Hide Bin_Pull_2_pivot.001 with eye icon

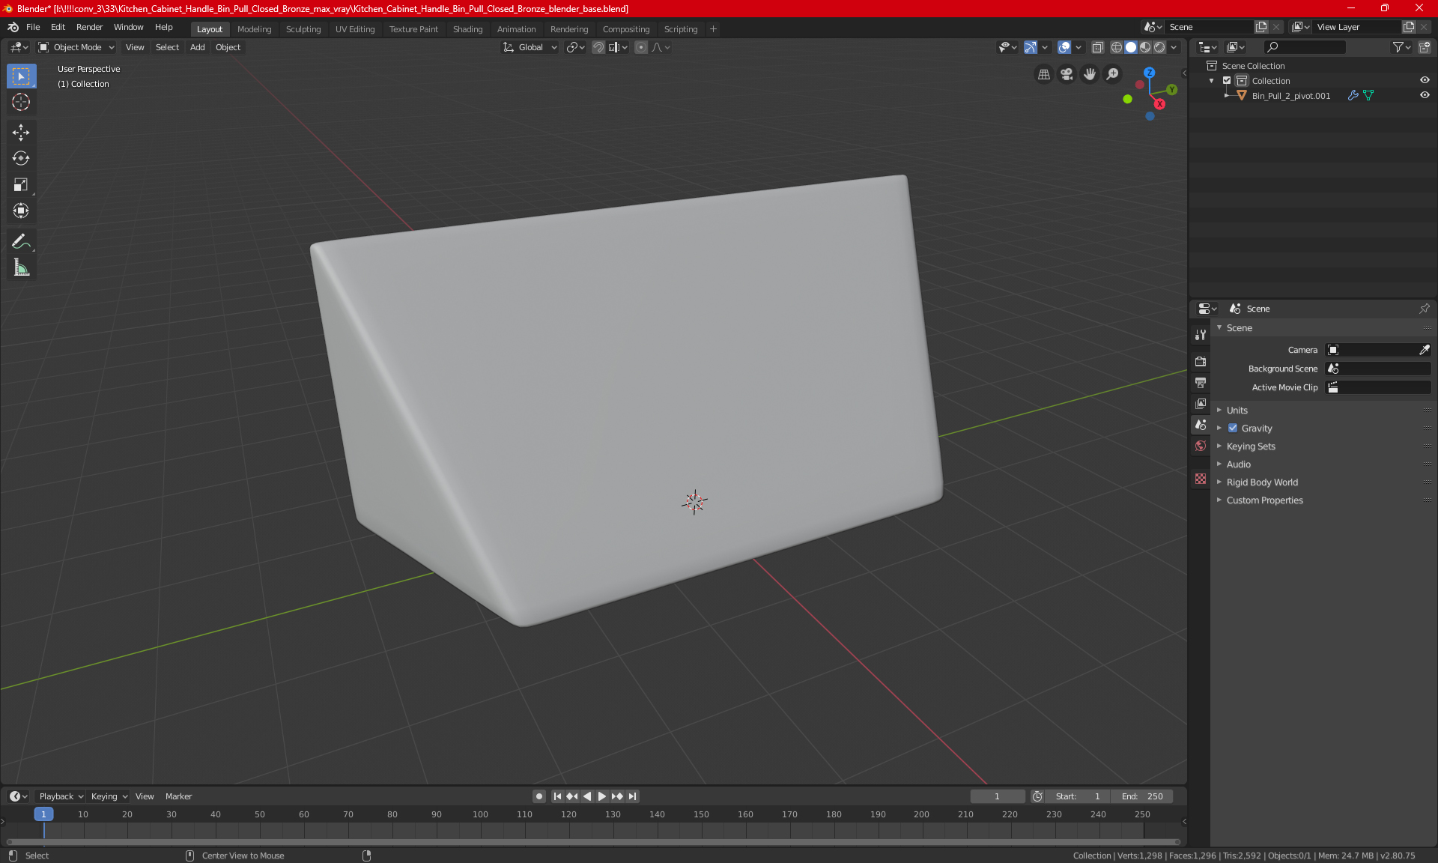[1425, 95]
